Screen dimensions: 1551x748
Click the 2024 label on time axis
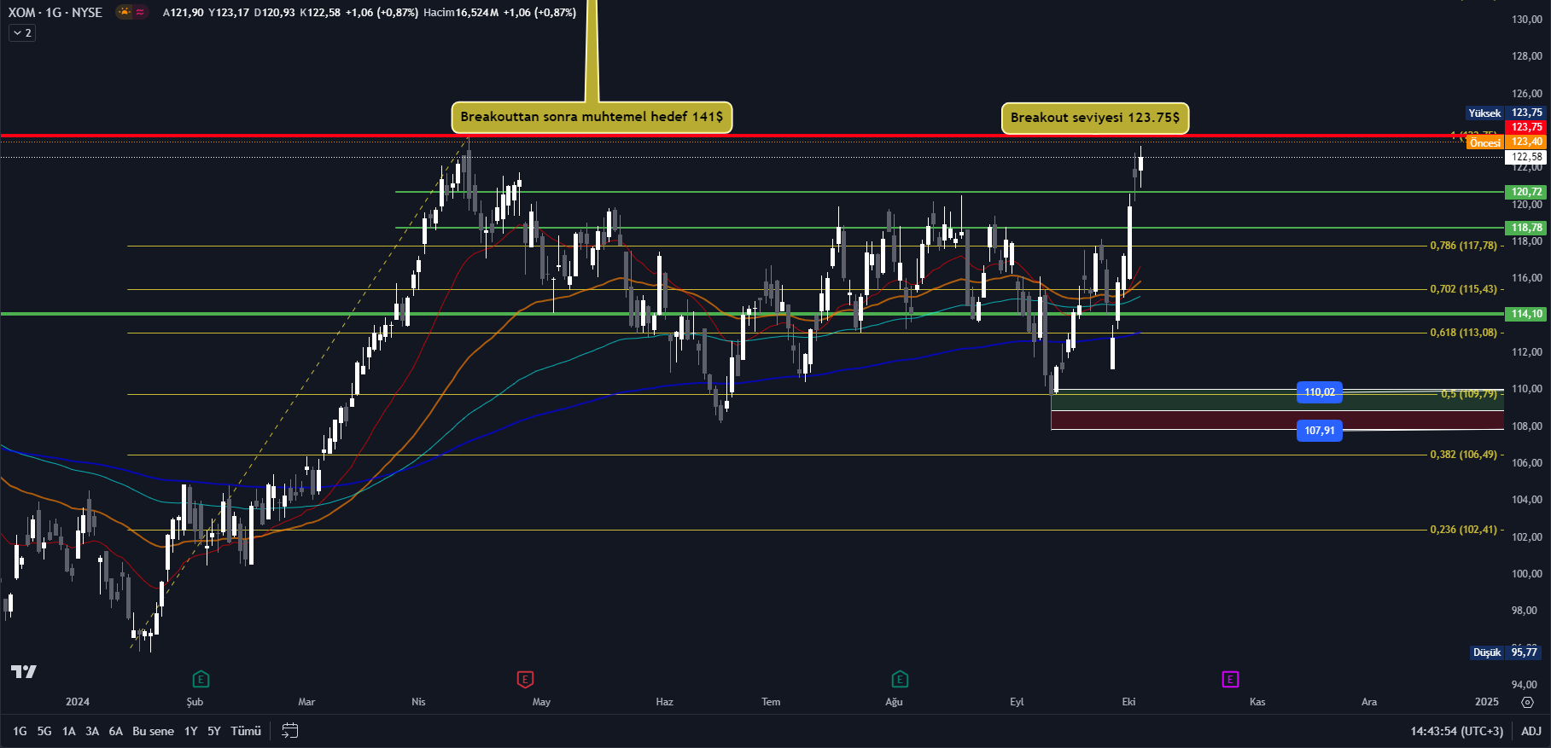point(78,702)
